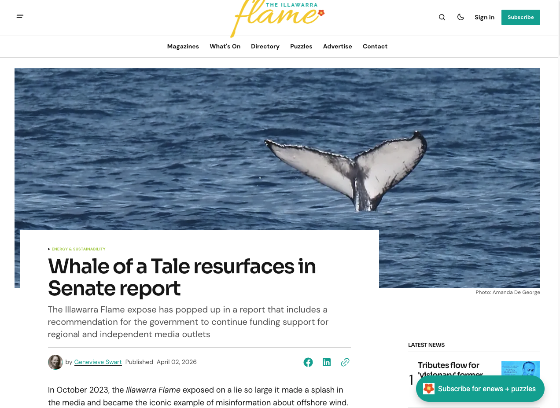This screenshot has width=560, height=408.
Task: Open the hamburger menu icon
Action: [20, 17]
